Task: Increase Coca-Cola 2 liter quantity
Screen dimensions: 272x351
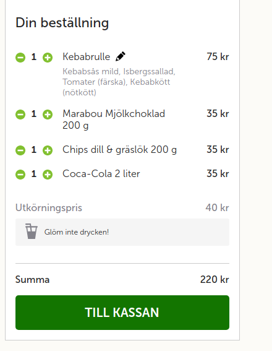Action: tap(48, 175)
